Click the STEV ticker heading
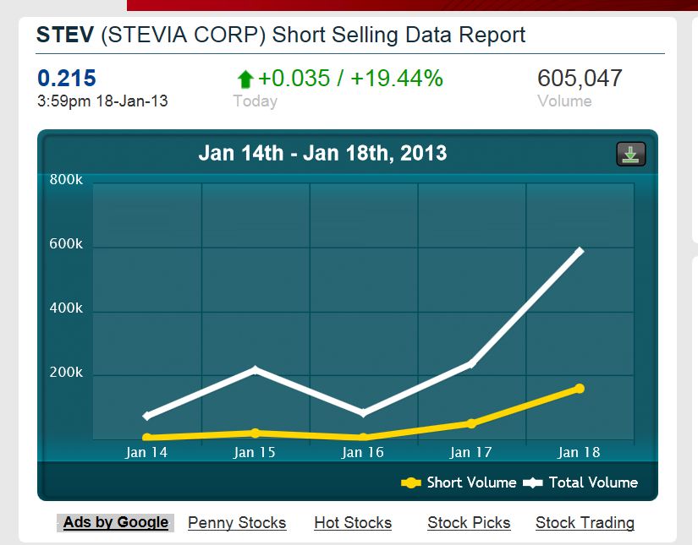The height and width of the screenshot is (545, 698). click(x=57, y=35)
